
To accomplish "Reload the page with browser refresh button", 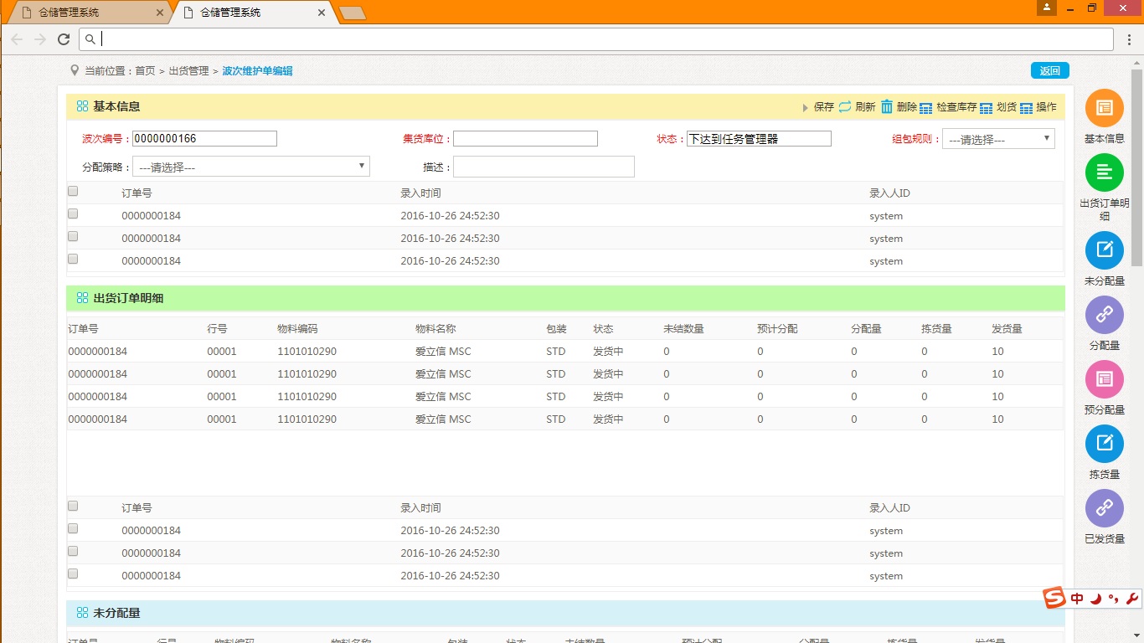I will tap(64, 39).
